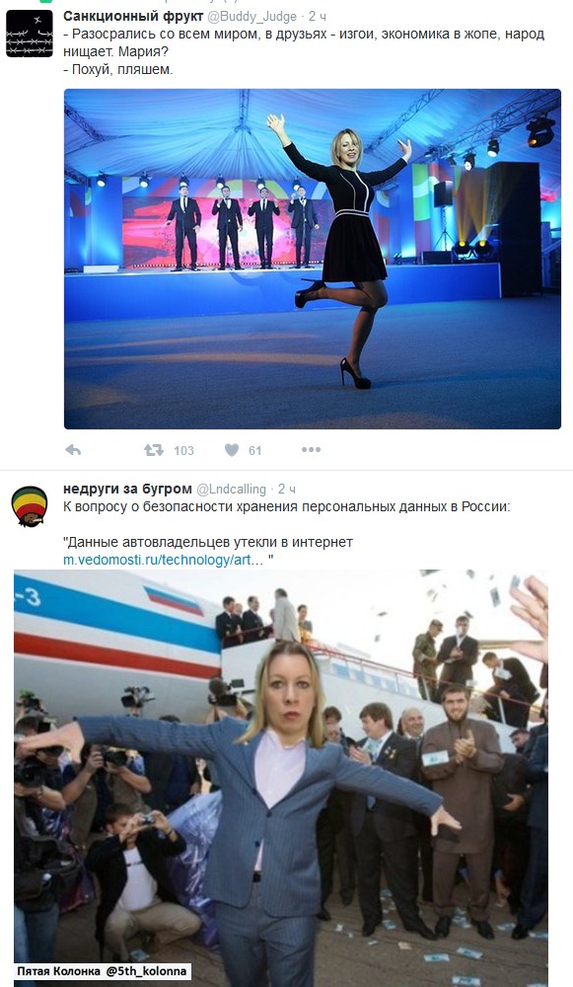
Task: Click the 61 likes count
Action: (x=254, y=451)
